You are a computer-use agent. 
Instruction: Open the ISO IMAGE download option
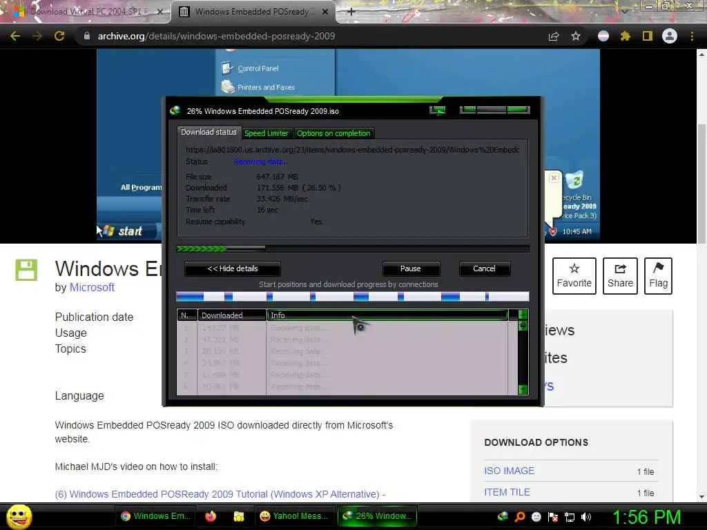(x=509, y=471)
